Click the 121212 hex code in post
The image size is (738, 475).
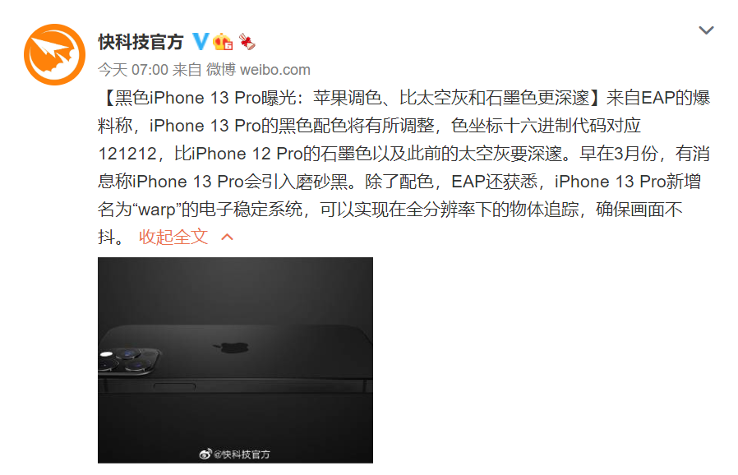(127, 154)
